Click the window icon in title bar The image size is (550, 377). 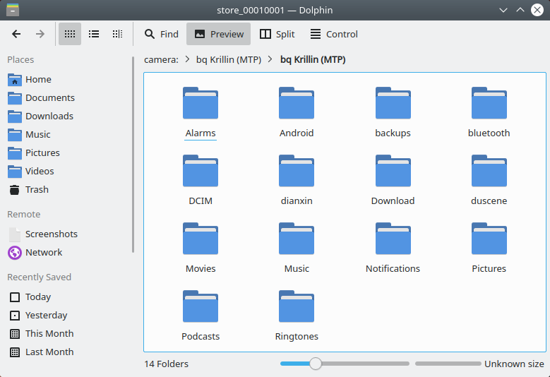pyautogui.click(x=12, y=10)
